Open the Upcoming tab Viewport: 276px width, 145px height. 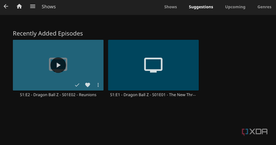tap(235, 7)
